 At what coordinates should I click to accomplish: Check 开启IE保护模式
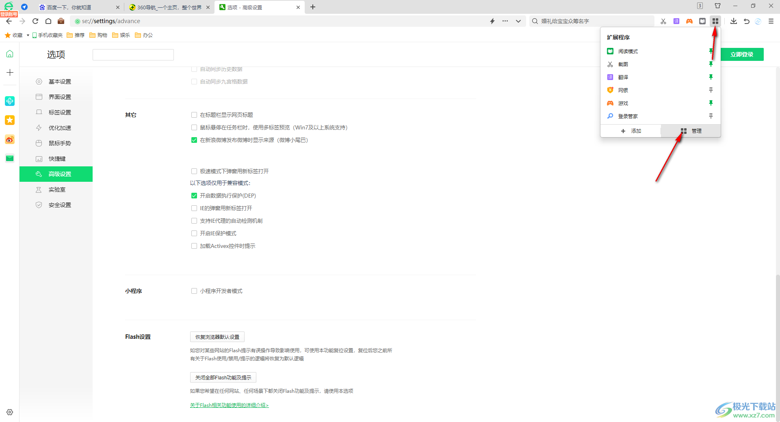[x=194, y=233]
